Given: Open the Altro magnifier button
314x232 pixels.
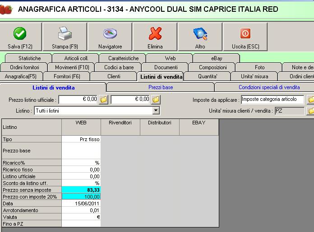Looking at the screenshot, I should 200,37.
